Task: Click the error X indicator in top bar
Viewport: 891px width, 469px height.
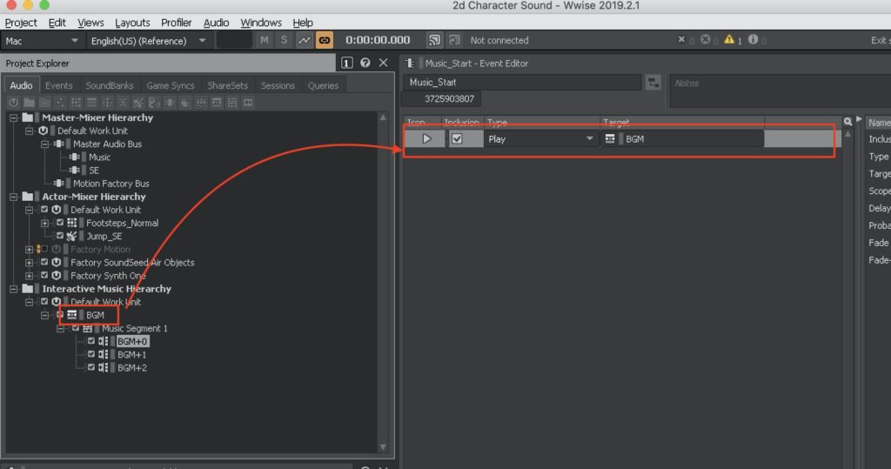Action: pyautogui.click(x=681, y=39)
